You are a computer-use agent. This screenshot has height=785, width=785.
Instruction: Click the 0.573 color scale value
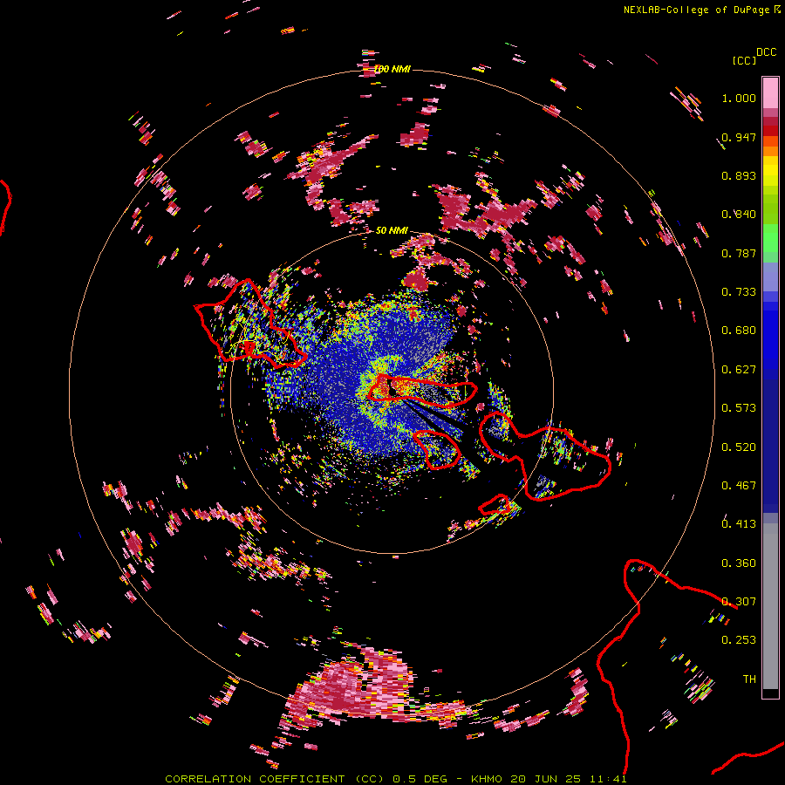pos(739,408)
